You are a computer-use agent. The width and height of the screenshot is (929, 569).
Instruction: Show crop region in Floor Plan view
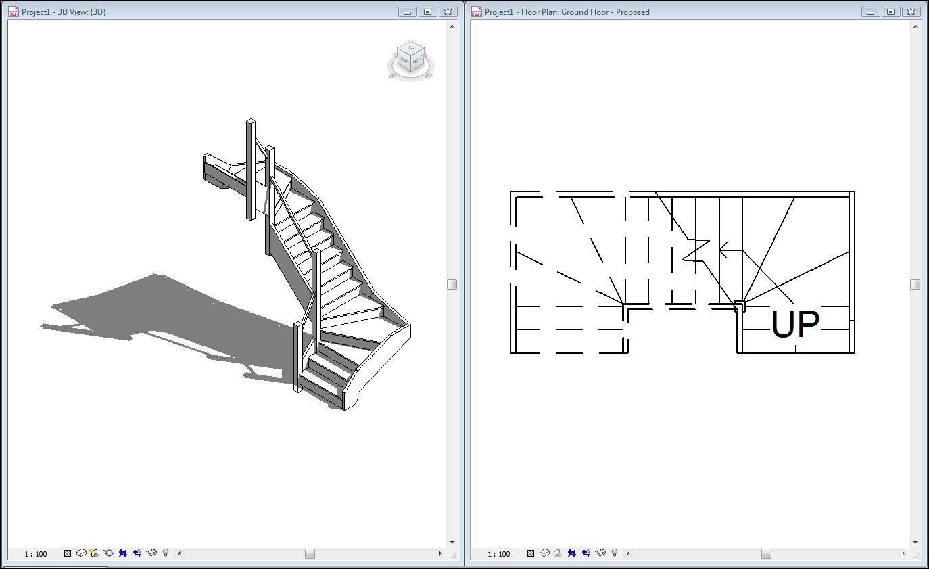tap(586, 553)
